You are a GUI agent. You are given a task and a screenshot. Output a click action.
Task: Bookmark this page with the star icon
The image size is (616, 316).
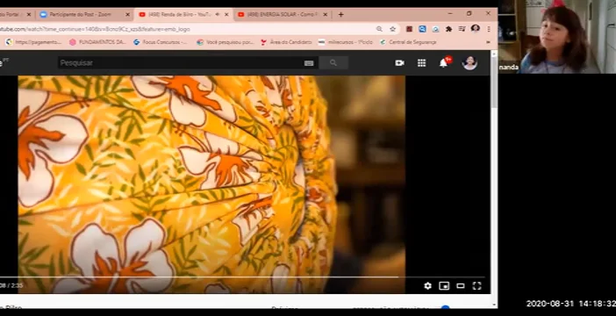tap(392, 29)
